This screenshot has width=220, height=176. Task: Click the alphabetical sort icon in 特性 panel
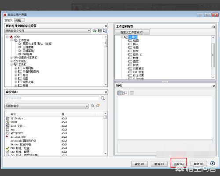click(x=125, y=93)
